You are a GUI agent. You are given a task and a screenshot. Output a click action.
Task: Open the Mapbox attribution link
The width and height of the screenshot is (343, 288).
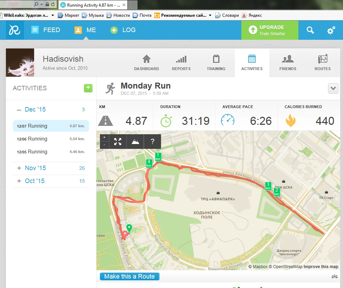(x=258, y=266)
